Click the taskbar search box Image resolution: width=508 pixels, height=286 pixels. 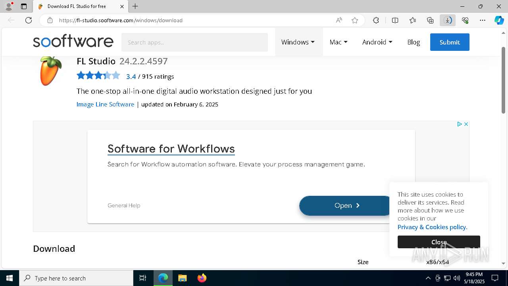[x=76, y=278]
